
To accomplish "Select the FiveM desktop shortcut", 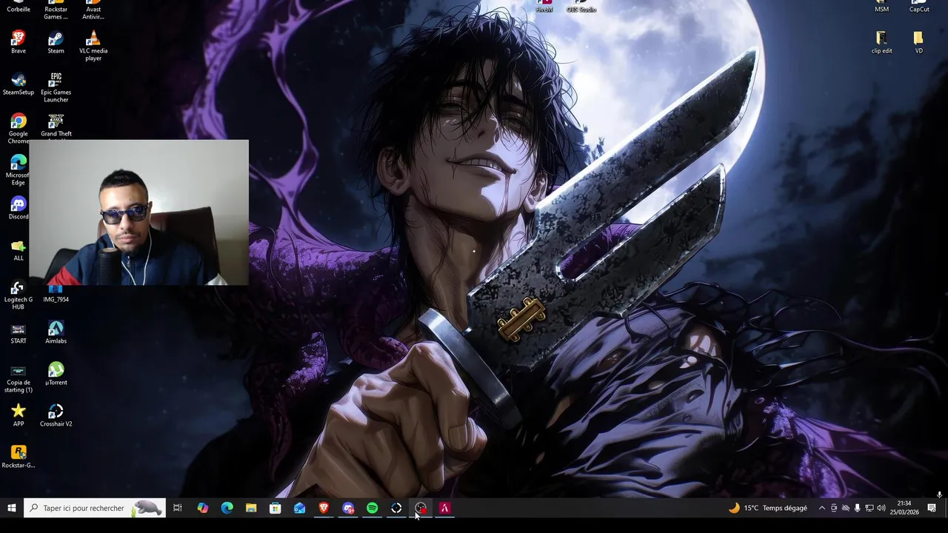I will [544, 7].
